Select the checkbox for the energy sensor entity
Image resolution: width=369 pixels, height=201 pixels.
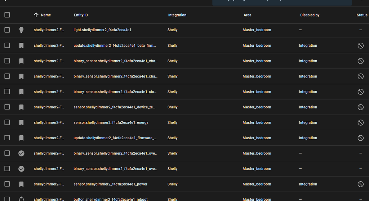7,122
